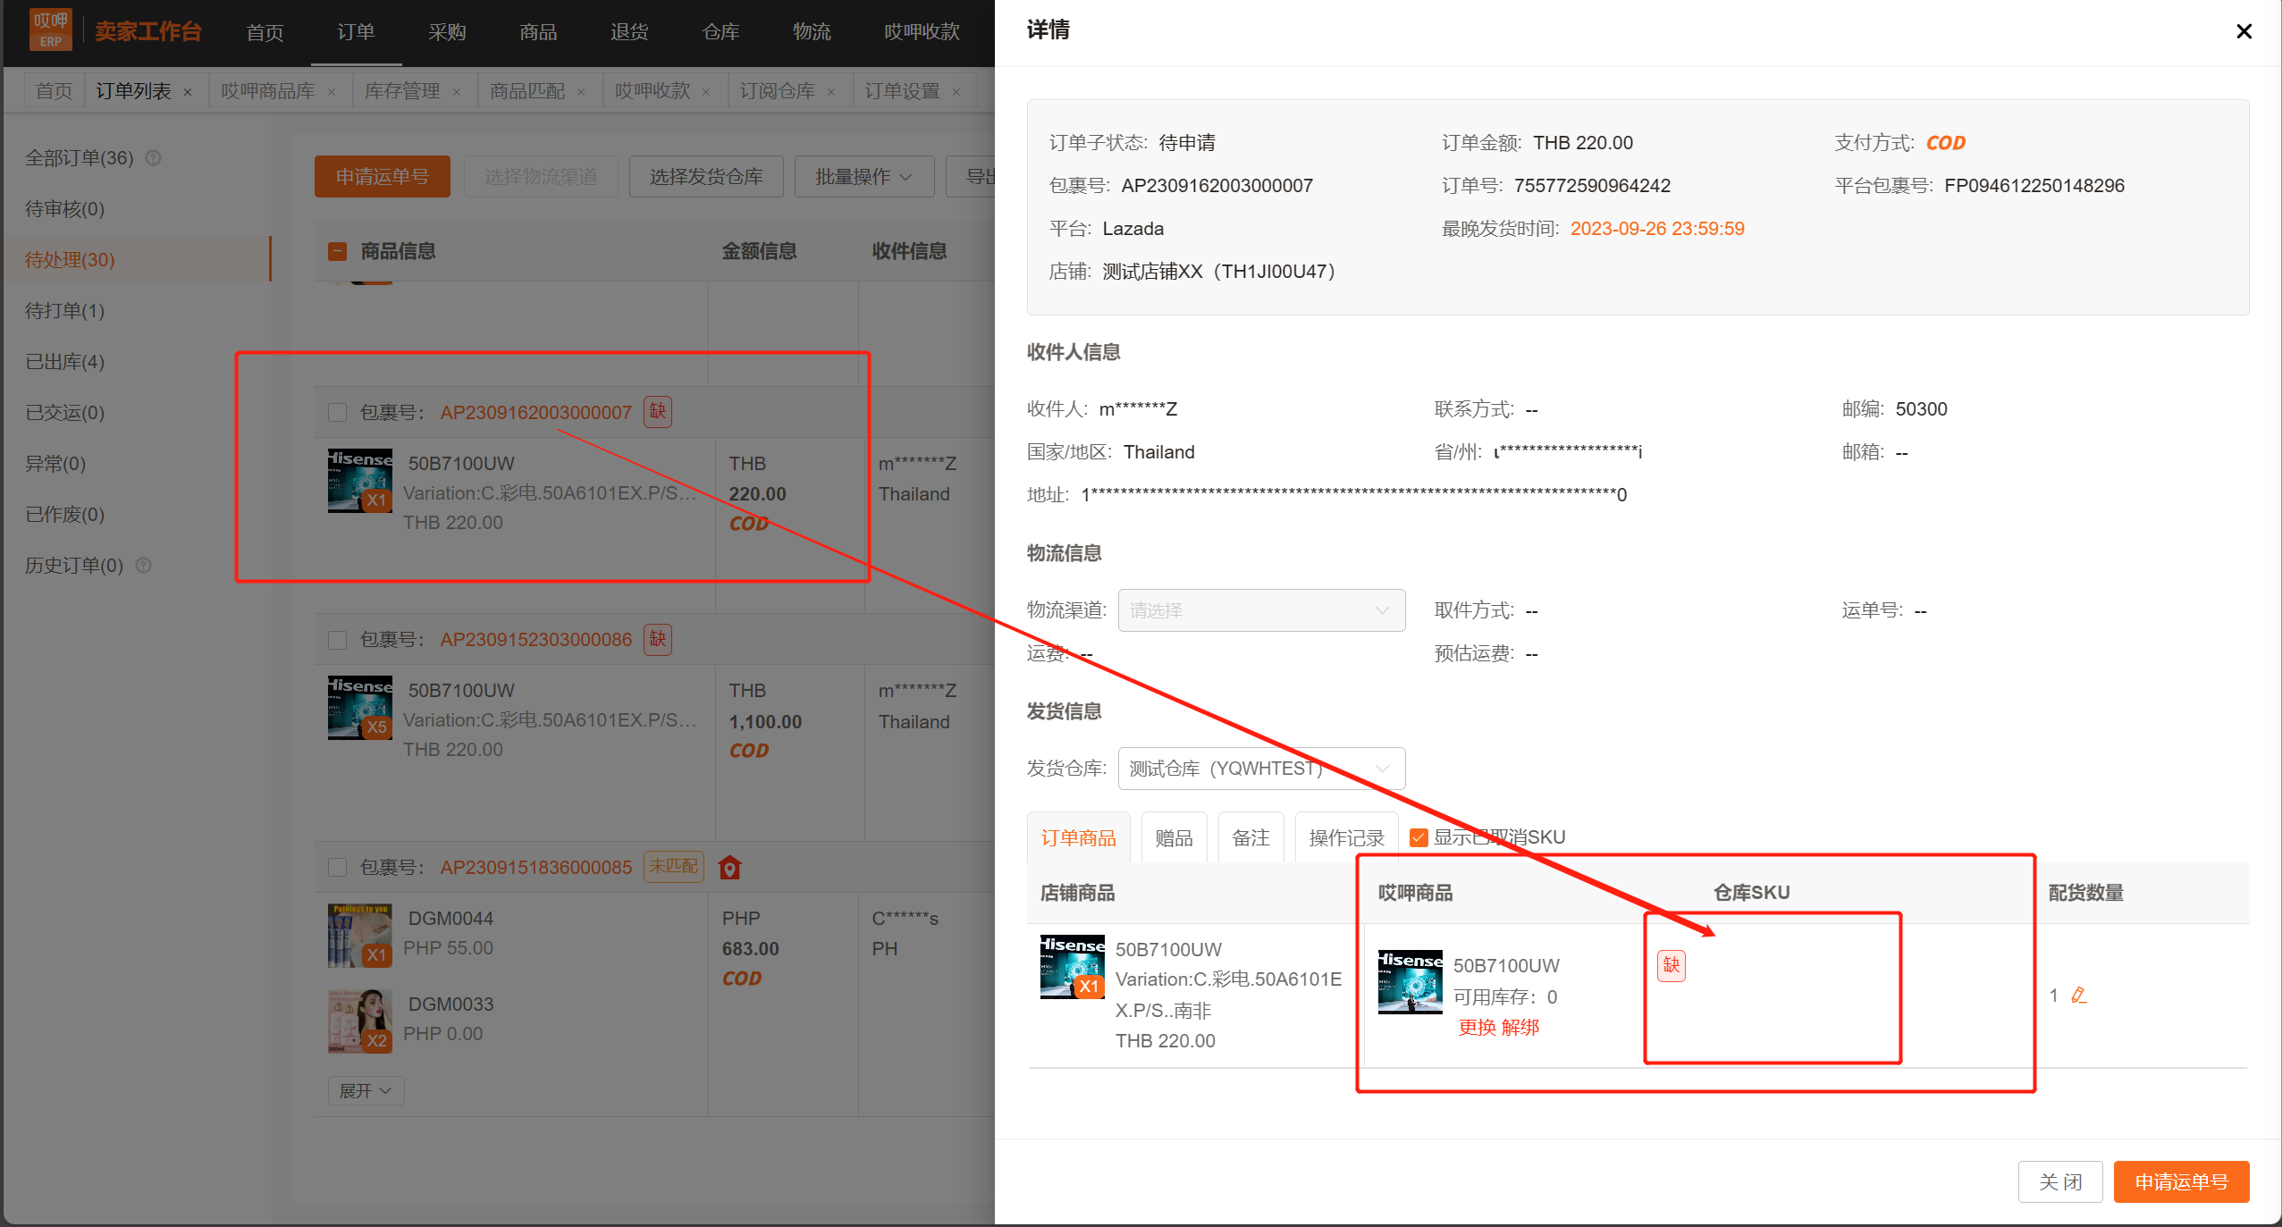The height and width of the screenshot is (1227, 2282).
Task: Open package link AP2309152303000086
Action: (535, 640)
